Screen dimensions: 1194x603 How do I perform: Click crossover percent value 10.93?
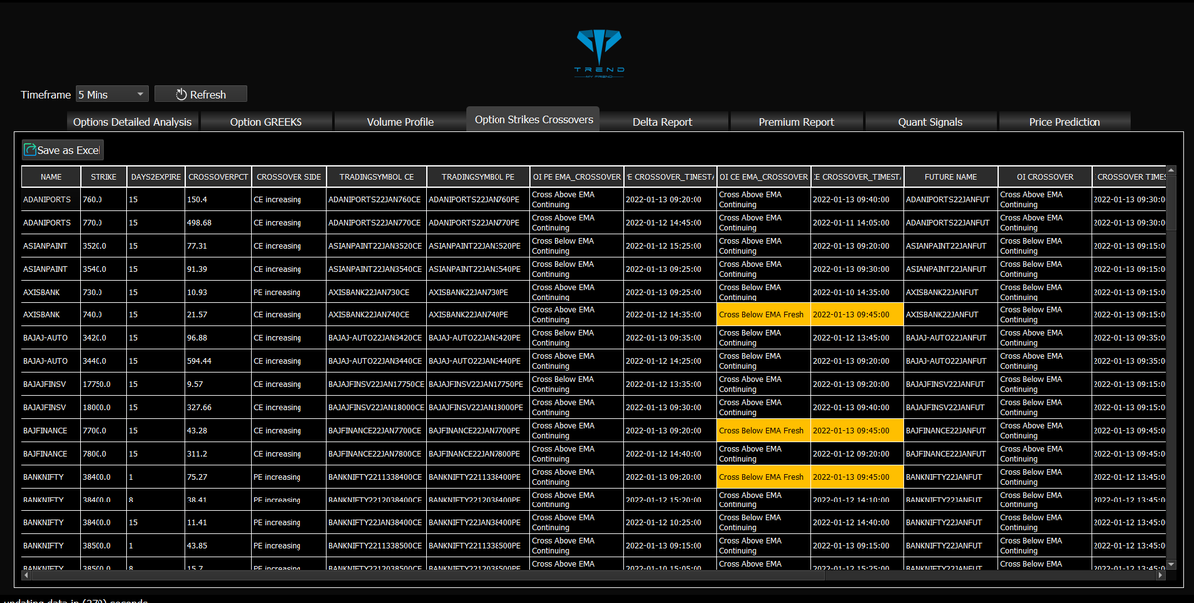click(x=218, y=292)
